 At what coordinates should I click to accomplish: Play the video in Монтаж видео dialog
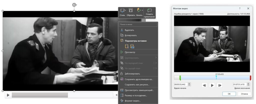(212, 85)
